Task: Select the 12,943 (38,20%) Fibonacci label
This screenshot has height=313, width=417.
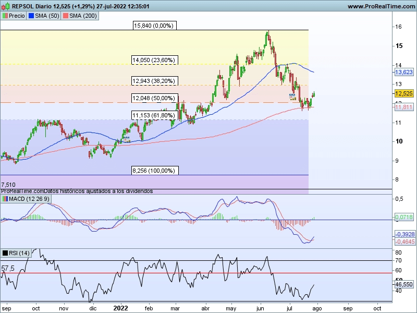Action: (154, 81)
